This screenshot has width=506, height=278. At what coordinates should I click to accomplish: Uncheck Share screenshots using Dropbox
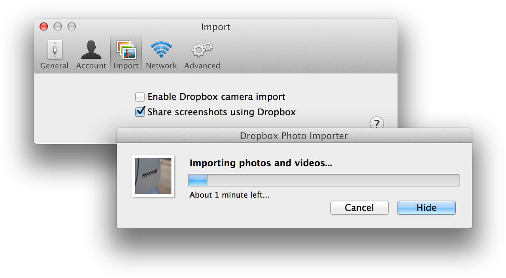(x=140, y=112)
